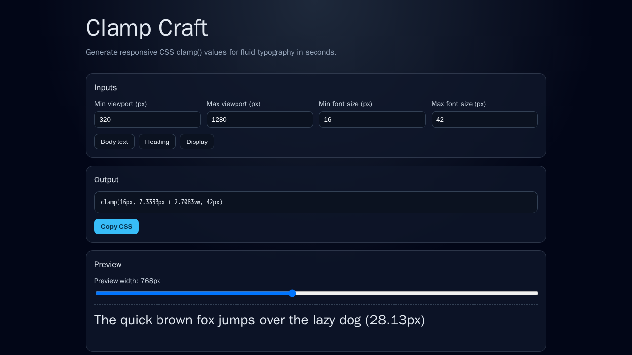Grab the preview width slider handle
The height and width of the screenshot is (355, 632).
[292, 293]
